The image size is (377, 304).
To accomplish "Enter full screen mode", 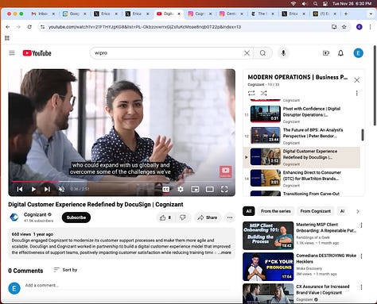I will point(224,189).
